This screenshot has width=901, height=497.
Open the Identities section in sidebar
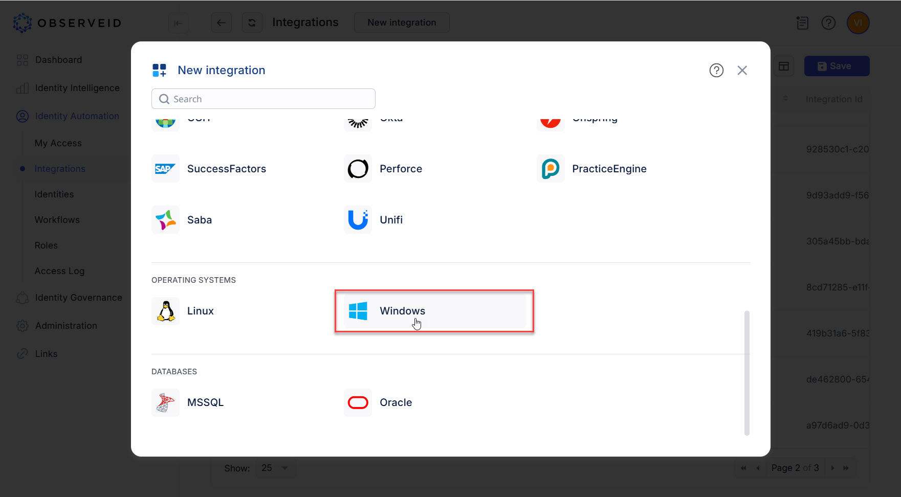tap(54, 194)
